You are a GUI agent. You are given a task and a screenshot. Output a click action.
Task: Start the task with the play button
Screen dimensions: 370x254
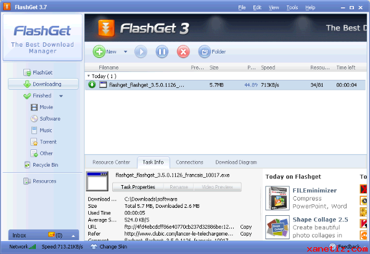point(141,52)
